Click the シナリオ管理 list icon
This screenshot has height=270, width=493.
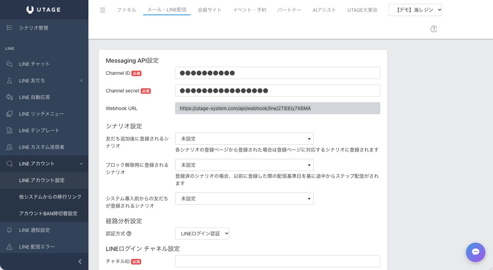click(9, 28)
